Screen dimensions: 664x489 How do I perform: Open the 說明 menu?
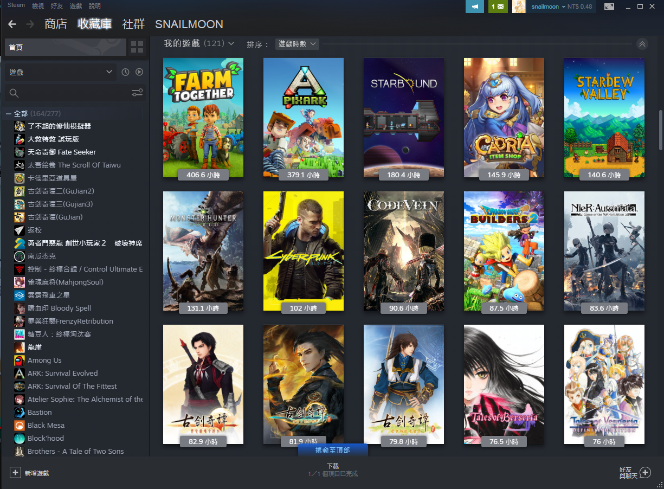point(95,6)
